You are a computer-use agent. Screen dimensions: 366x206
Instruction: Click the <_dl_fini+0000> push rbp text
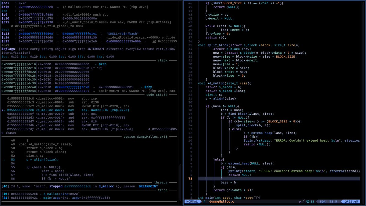[x=85, y=14]
